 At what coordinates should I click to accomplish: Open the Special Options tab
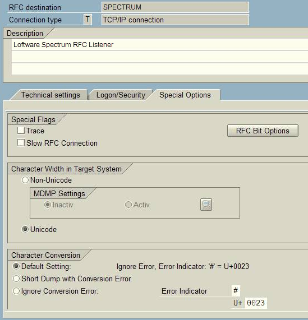(185, 95)
